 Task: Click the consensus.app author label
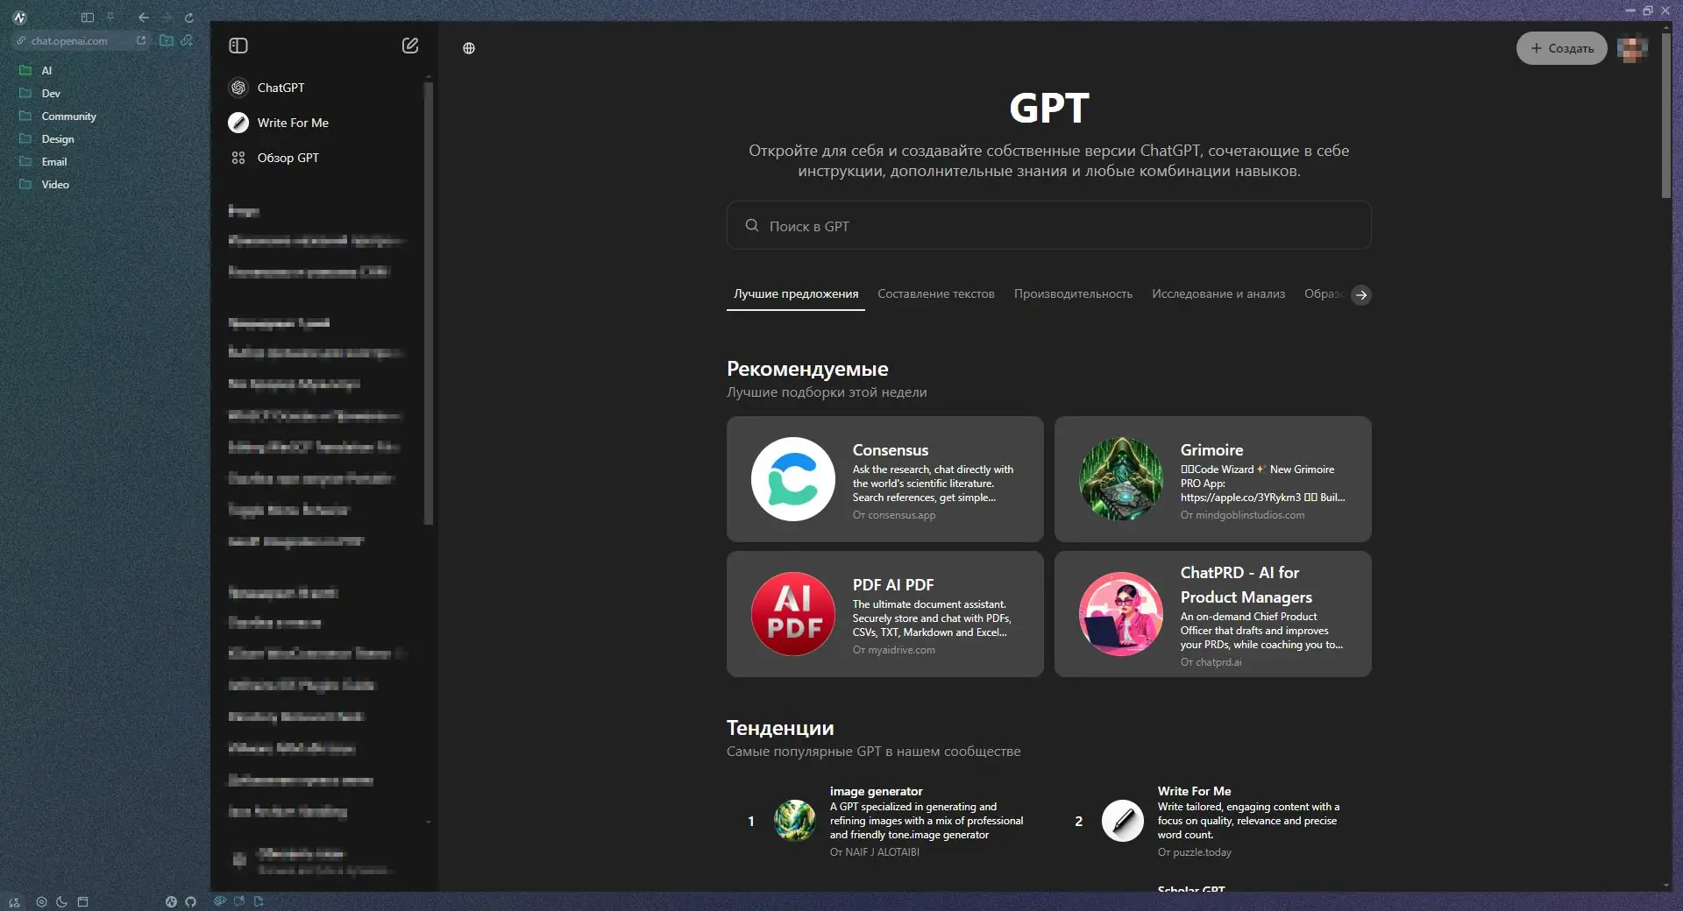(894, 515)
